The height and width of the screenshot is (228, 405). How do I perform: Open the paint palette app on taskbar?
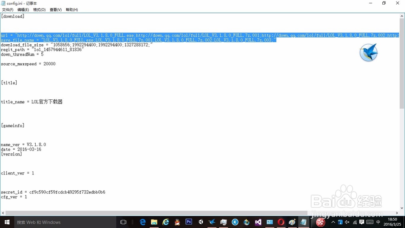pos(292,222)
